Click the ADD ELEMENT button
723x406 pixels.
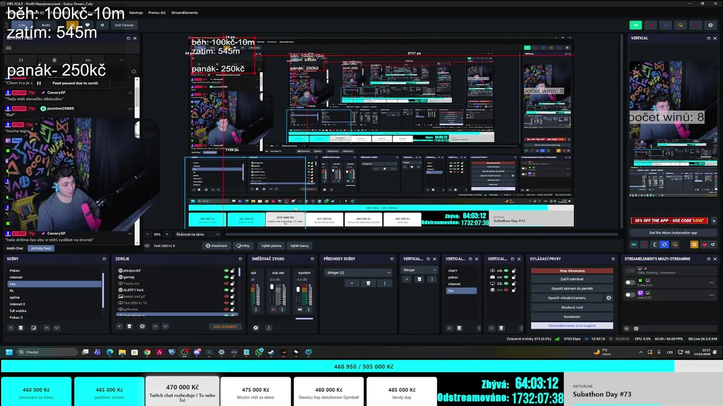pos(225,326)
